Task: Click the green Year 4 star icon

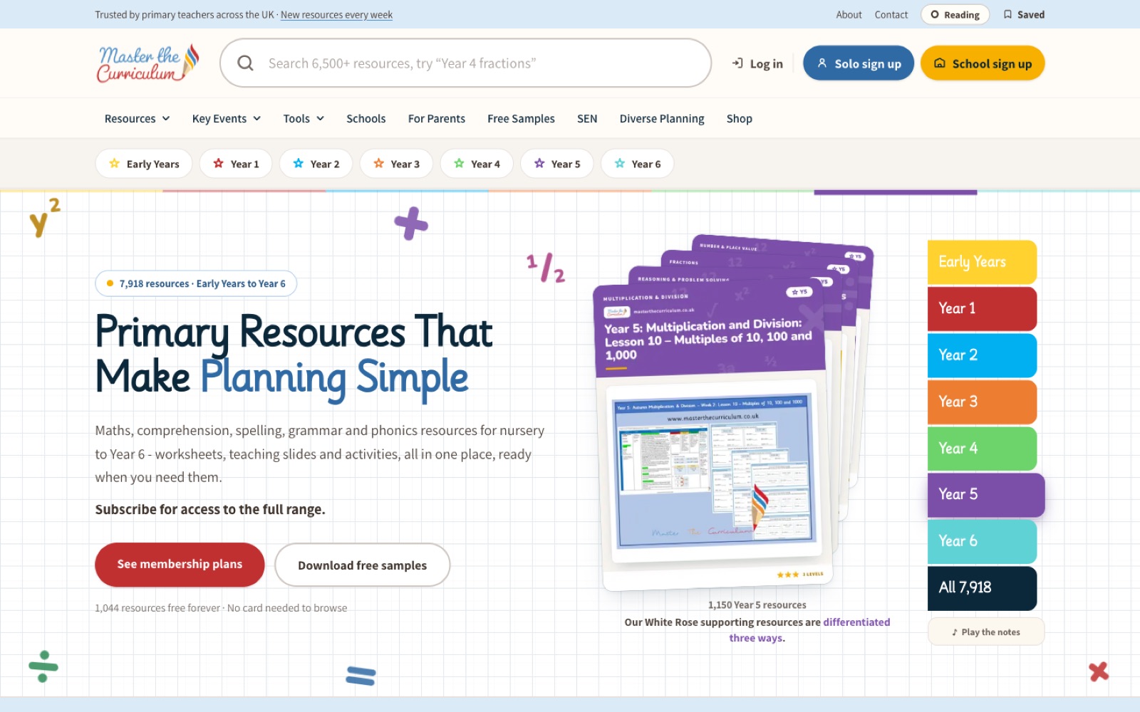Action: point(459,164)
